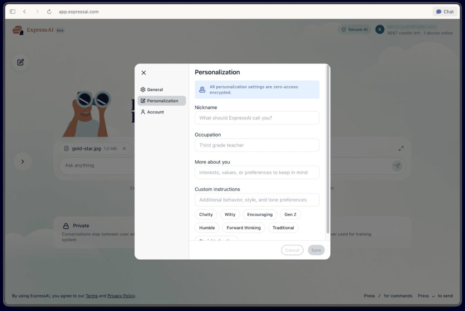The width and height of the screenshot is (465, 311).
Task: Click the send message arrow icon
Action: [x=397, y=166]
